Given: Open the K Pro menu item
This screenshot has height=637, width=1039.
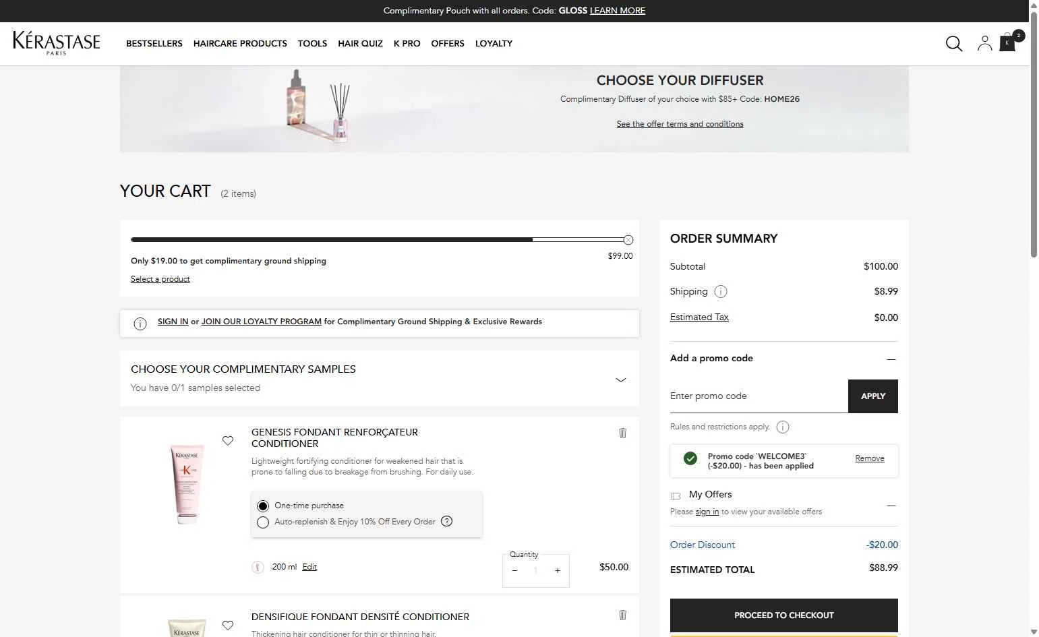Looking at the screenshot, I should pos(407,43).
